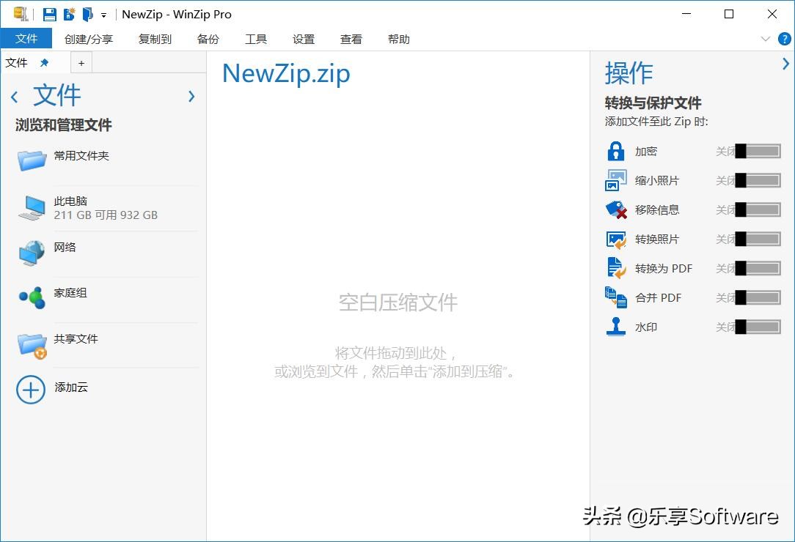Expand the ribbon with the chevron
Screen dimensions: 795x542
[766, 39]
